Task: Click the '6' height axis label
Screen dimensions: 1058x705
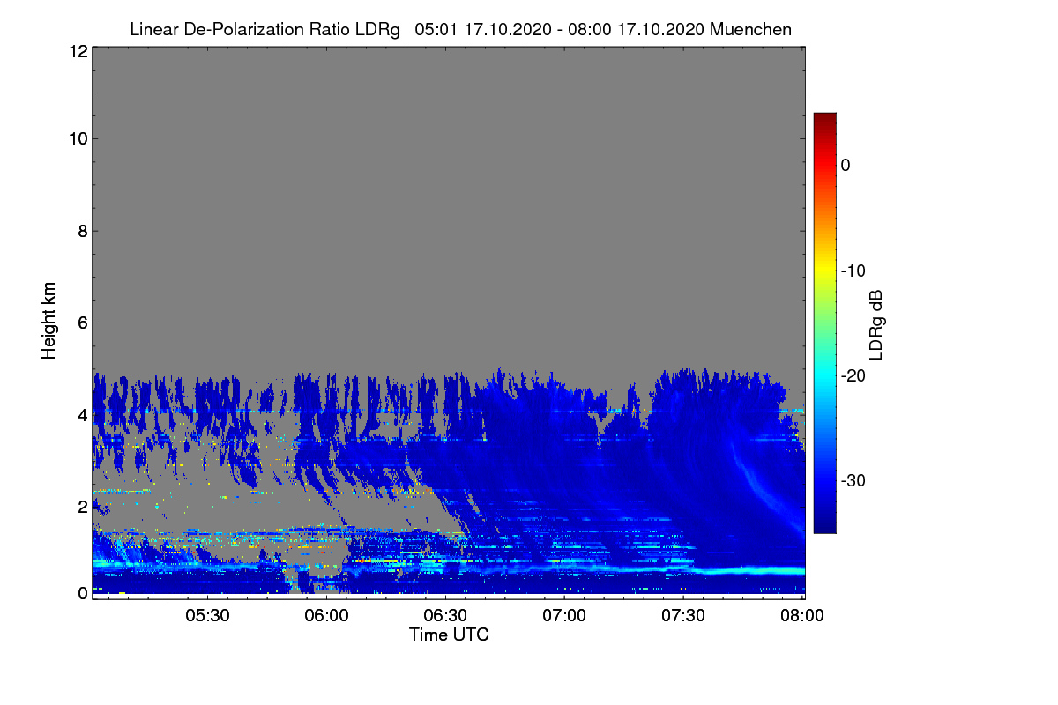Action: (x=81, y=323)
